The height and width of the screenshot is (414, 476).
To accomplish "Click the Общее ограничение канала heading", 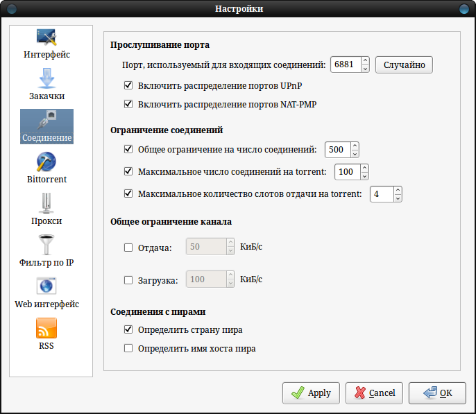I will pyautogui.click(x=171, y=222).
